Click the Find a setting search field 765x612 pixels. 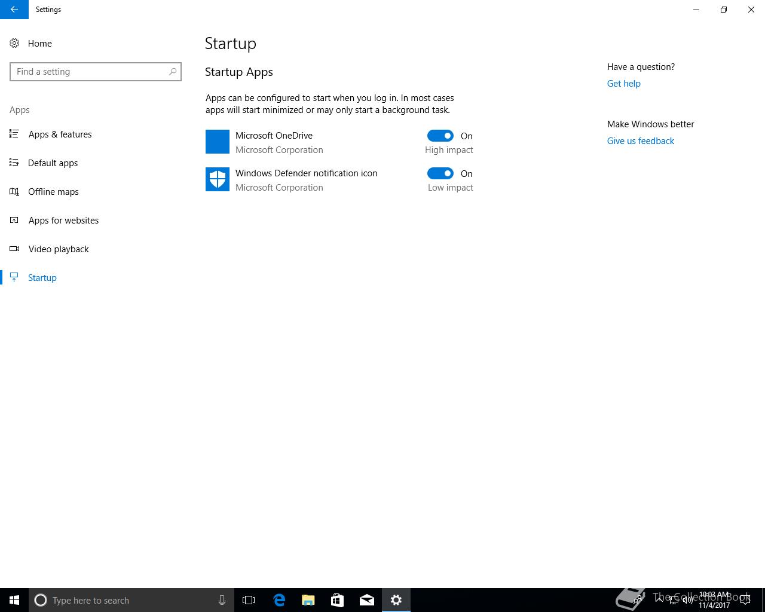pyautogui.click(x=96, y=72)
